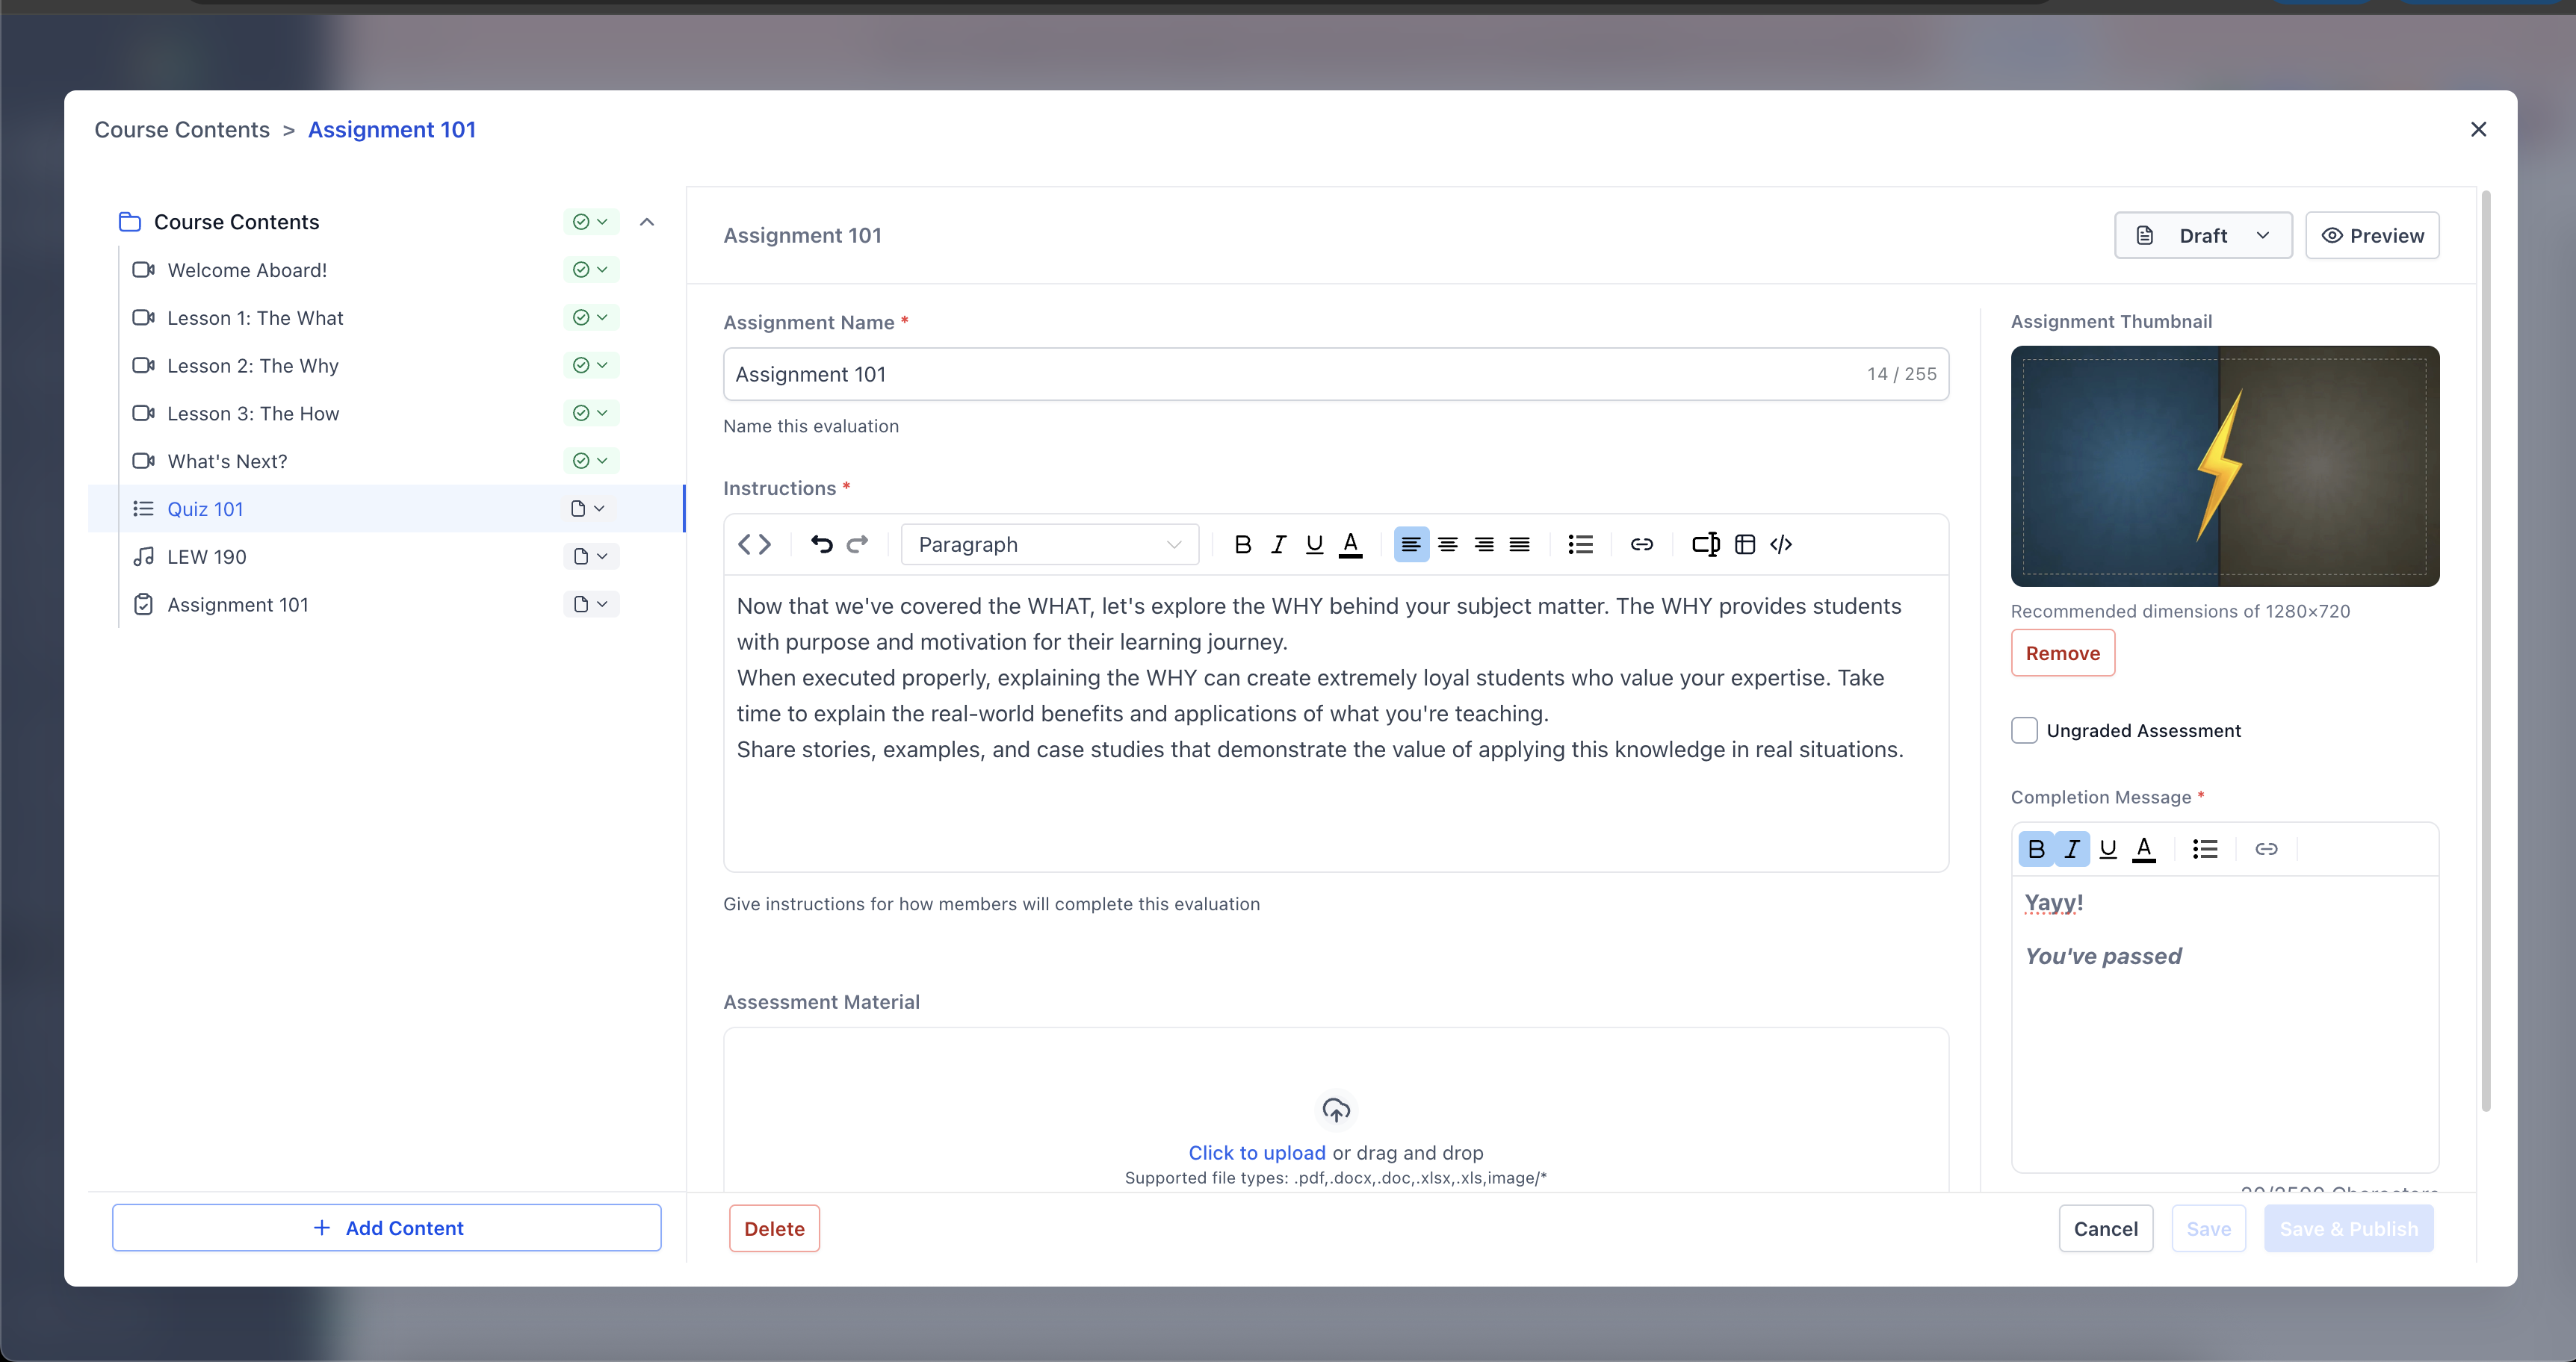Image resolution: width=2576 pixels, height=1362 pixels.
Task: Toggle bold in Completion Message toolbar
Action: click(x=2036, y=848)
